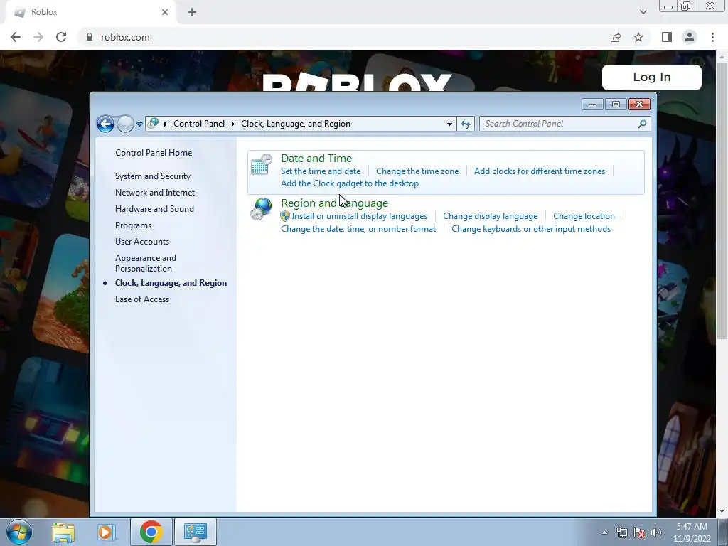Click the Control Panel forward arrow button
Image resolution: width=728 pixels, height=546 pixels.
[x=125, y=124]
